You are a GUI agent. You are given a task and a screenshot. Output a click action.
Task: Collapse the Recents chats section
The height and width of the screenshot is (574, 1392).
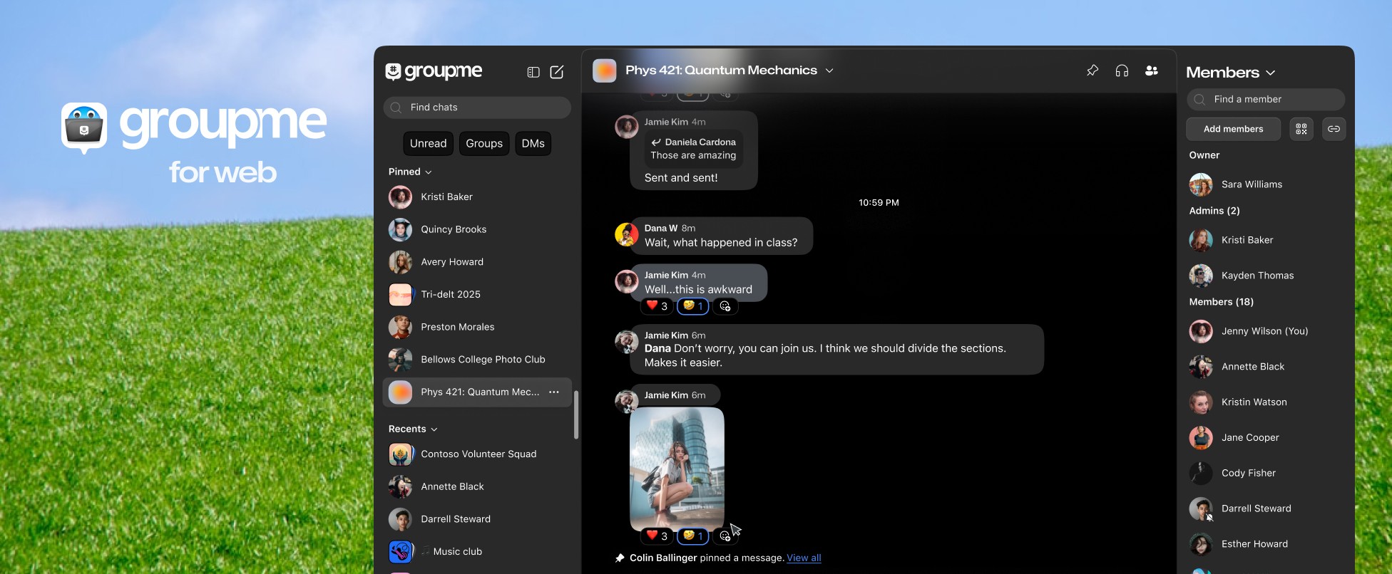coord(413,429)
